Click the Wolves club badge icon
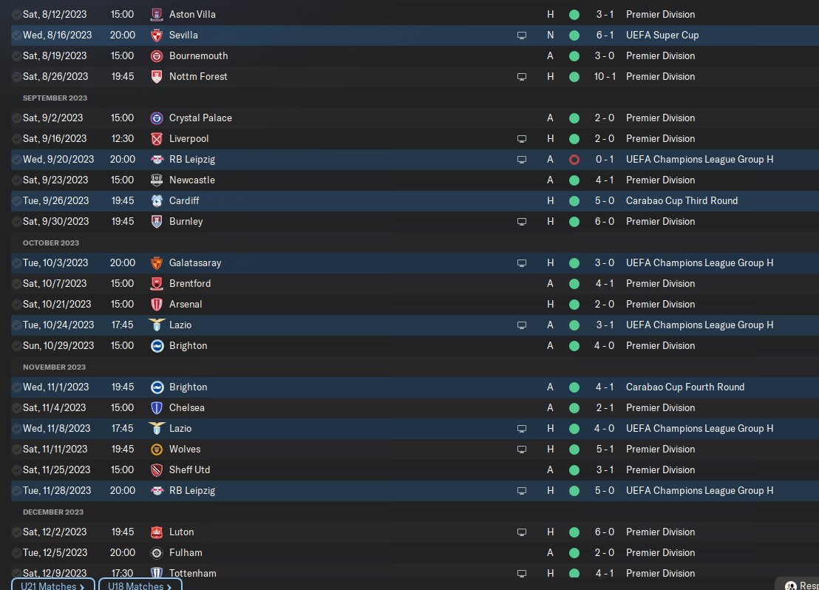Image resolution: width=819 pixels, height=590 pixels. (x=156, y=449)
